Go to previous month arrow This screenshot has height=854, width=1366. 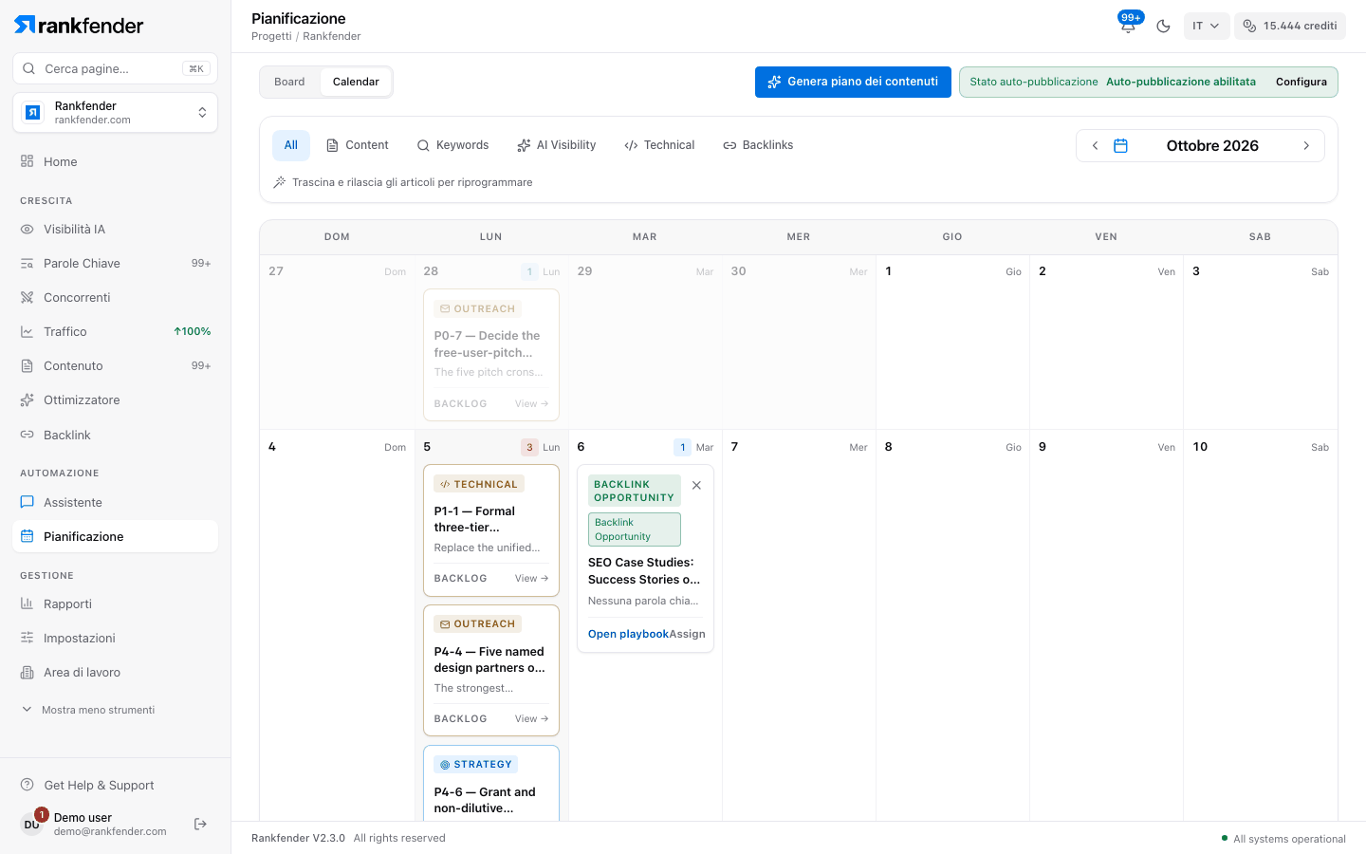(x=1095, y=145)
